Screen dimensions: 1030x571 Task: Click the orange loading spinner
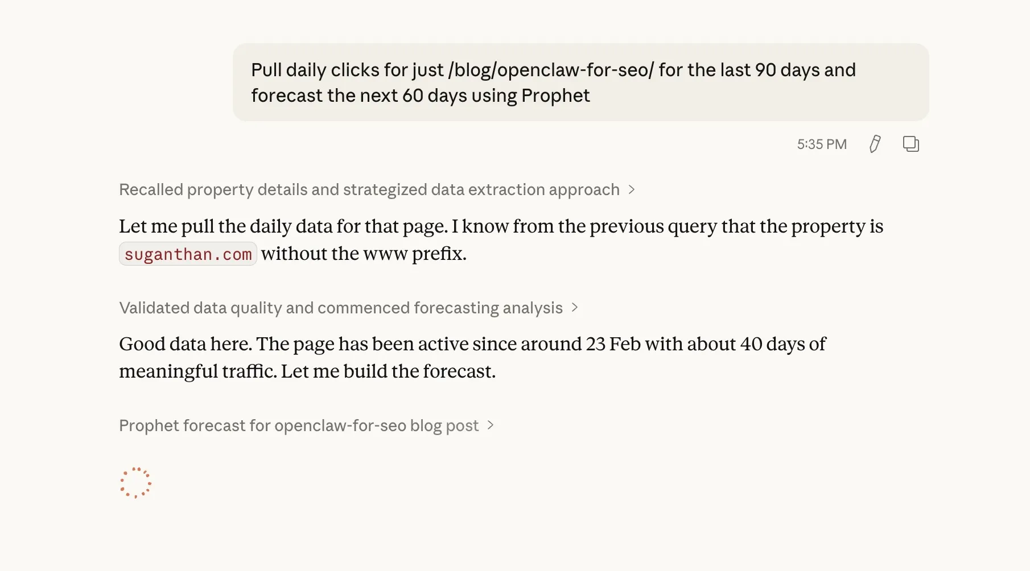coord(135,483)
